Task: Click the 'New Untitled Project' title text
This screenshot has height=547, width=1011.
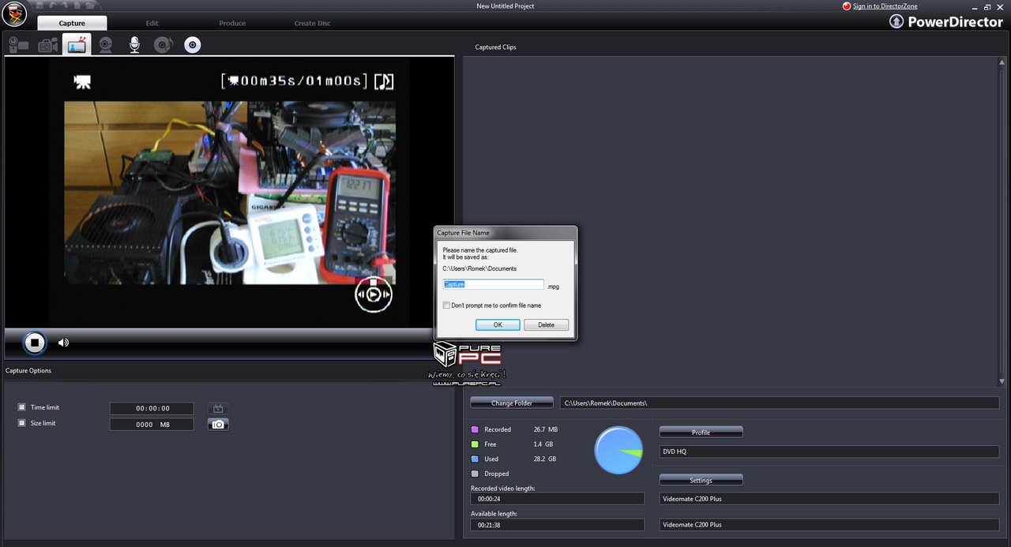Action: (x=505, y=6)
